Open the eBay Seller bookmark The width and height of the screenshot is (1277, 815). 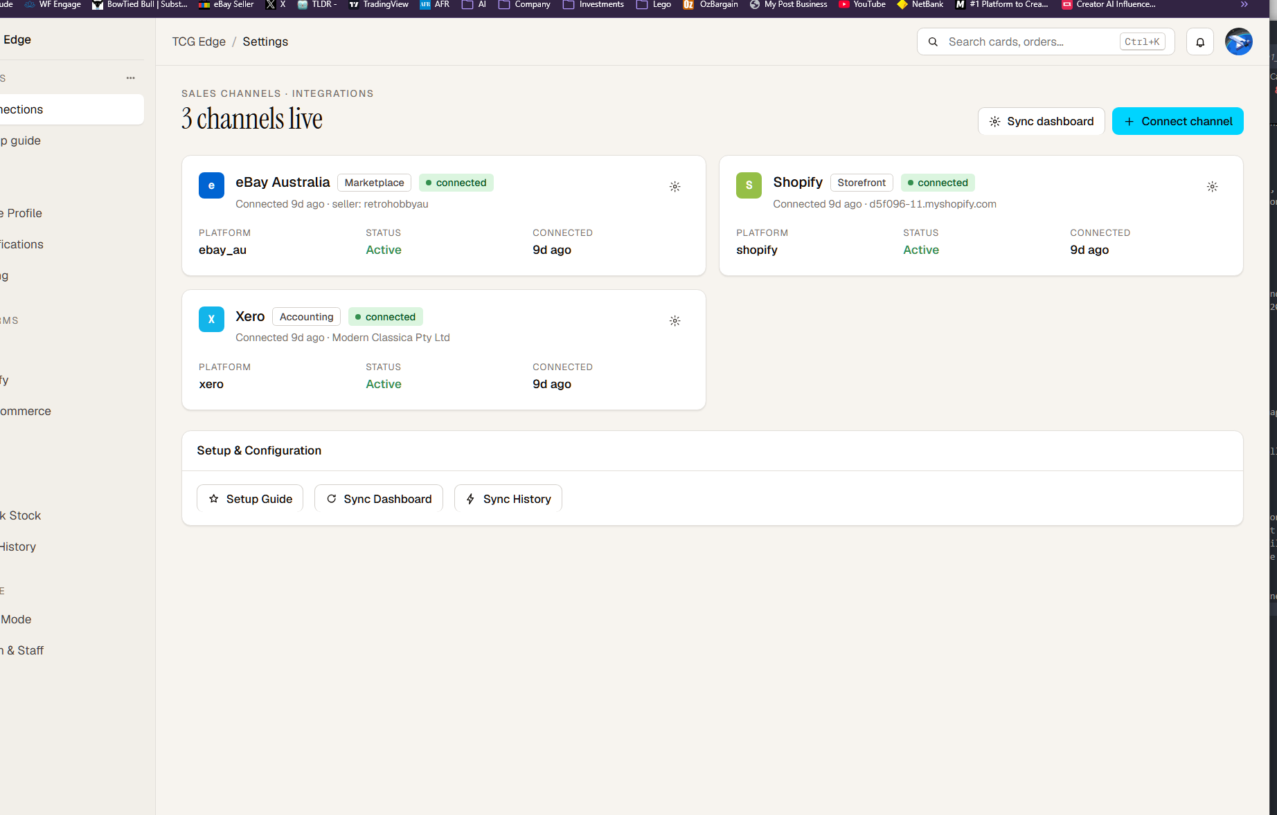click(x=226, y=4)
